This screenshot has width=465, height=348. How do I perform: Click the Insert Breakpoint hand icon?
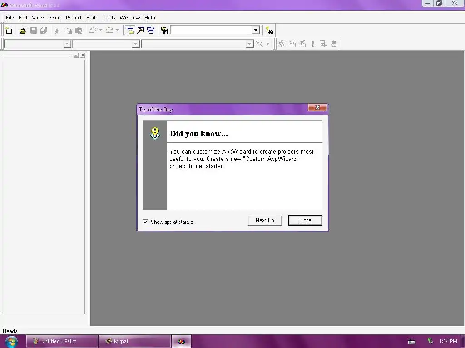[x=334, y=44]
